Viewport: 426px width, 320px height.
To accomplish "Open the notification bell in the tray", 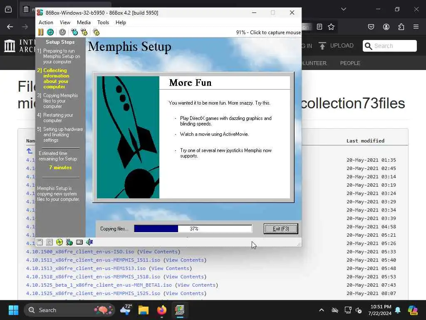I will pyautogui.click(x=398, y=310).
